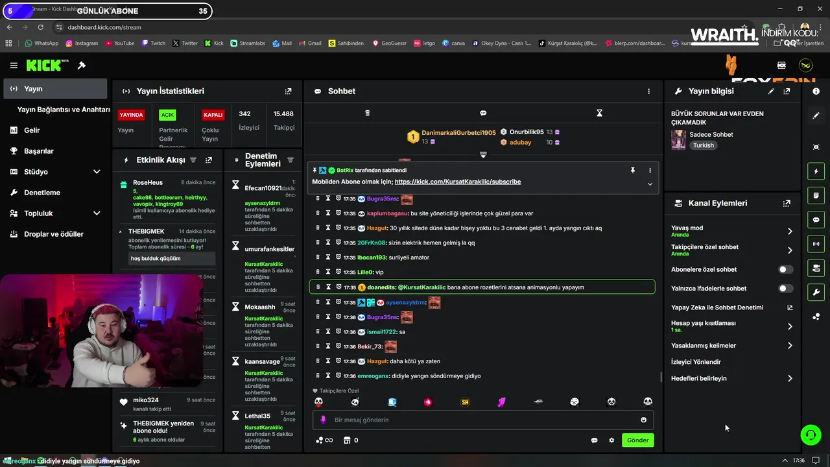Timeout Hazgut's 30 yıllık sitede message
830x467 pixels.
click(x=328, y=228)
